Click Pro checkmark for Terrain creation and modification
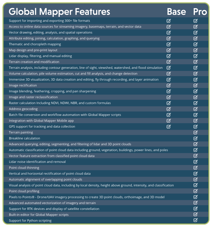Image resolution: width=212 pixels, height=227 pixels. pos(195,62)
